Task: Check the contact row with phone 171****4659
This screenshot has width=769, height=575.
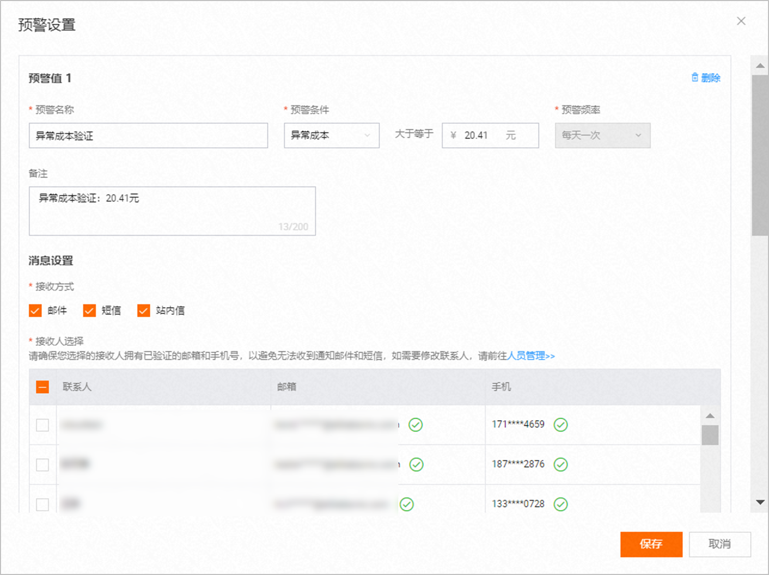Action: coord(43,425)
